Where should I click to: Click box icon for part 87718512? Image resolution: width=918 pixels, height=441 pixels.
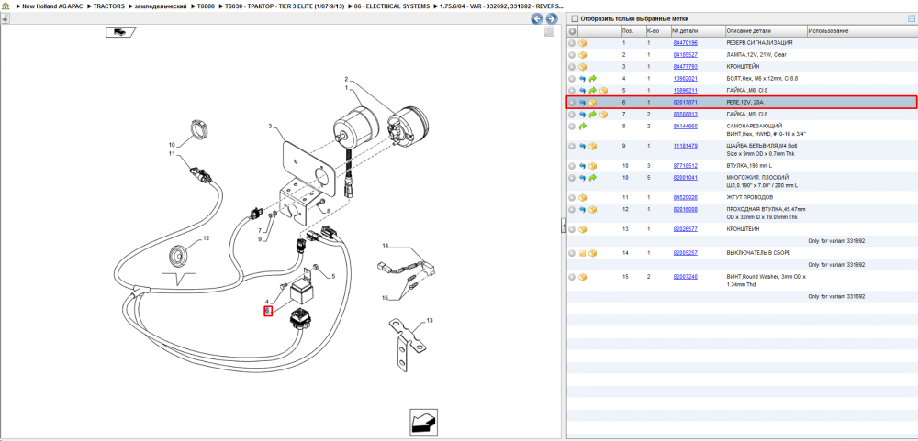click(592, 166)
